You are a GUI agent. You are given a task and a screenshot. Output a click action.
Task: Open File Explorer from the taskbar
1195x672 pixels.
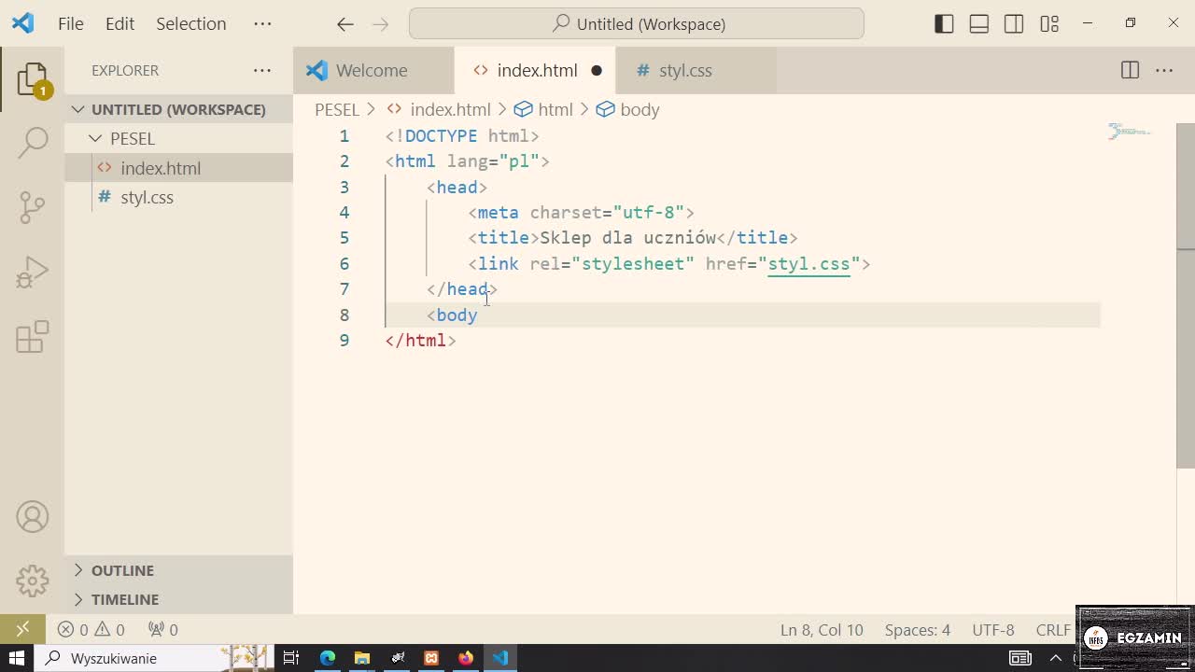(x=362, y=658)
